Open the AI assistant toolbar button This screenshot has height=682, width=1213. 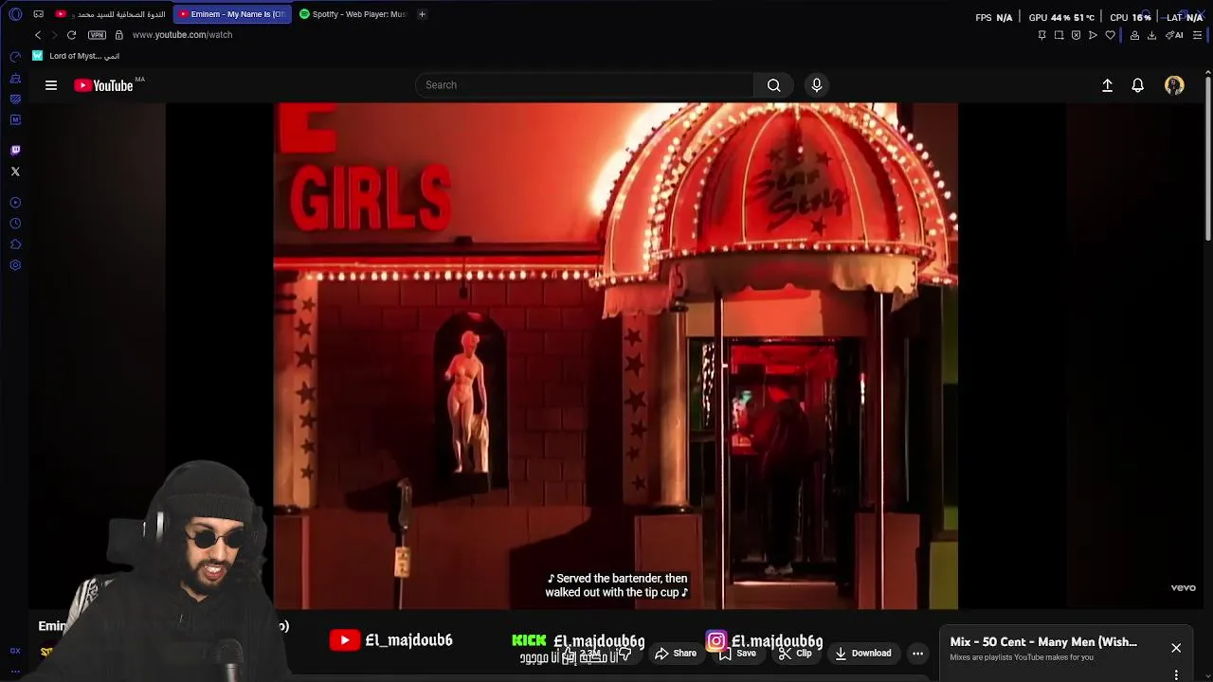click(1174, 35)
